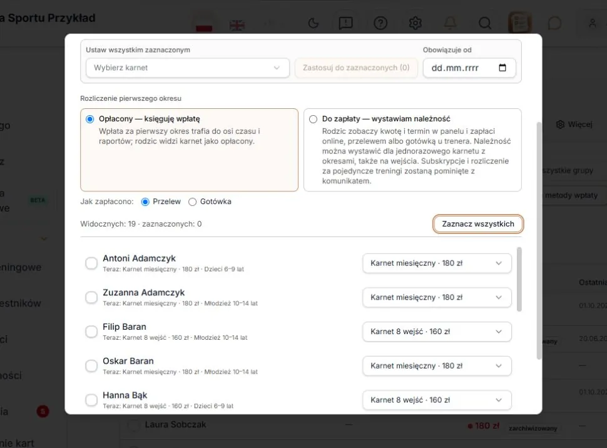Switch language to English flag
Screen dimensions: 607x448
237,24
